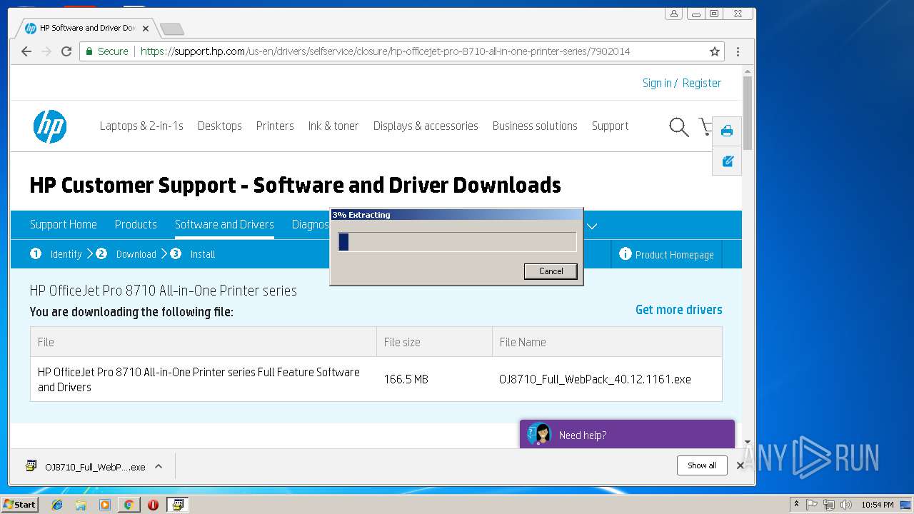The height and width of the screenshot is (514, 914).
Task: Click the Opera icon in taskbar
Action: tap(153, 505)
